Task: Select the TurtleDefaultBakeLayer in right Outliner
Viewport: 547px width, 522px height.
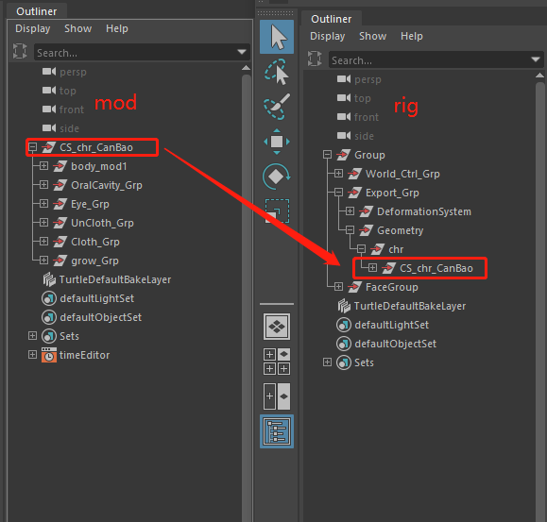Action: click(x=410, y=306)
